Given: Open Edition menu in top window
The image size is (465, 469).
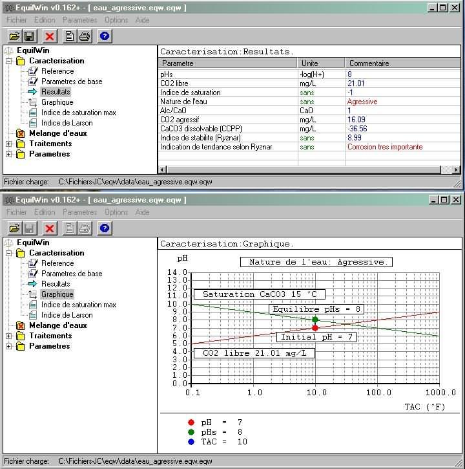Looking at the screenshot, I should coord(45,20).
